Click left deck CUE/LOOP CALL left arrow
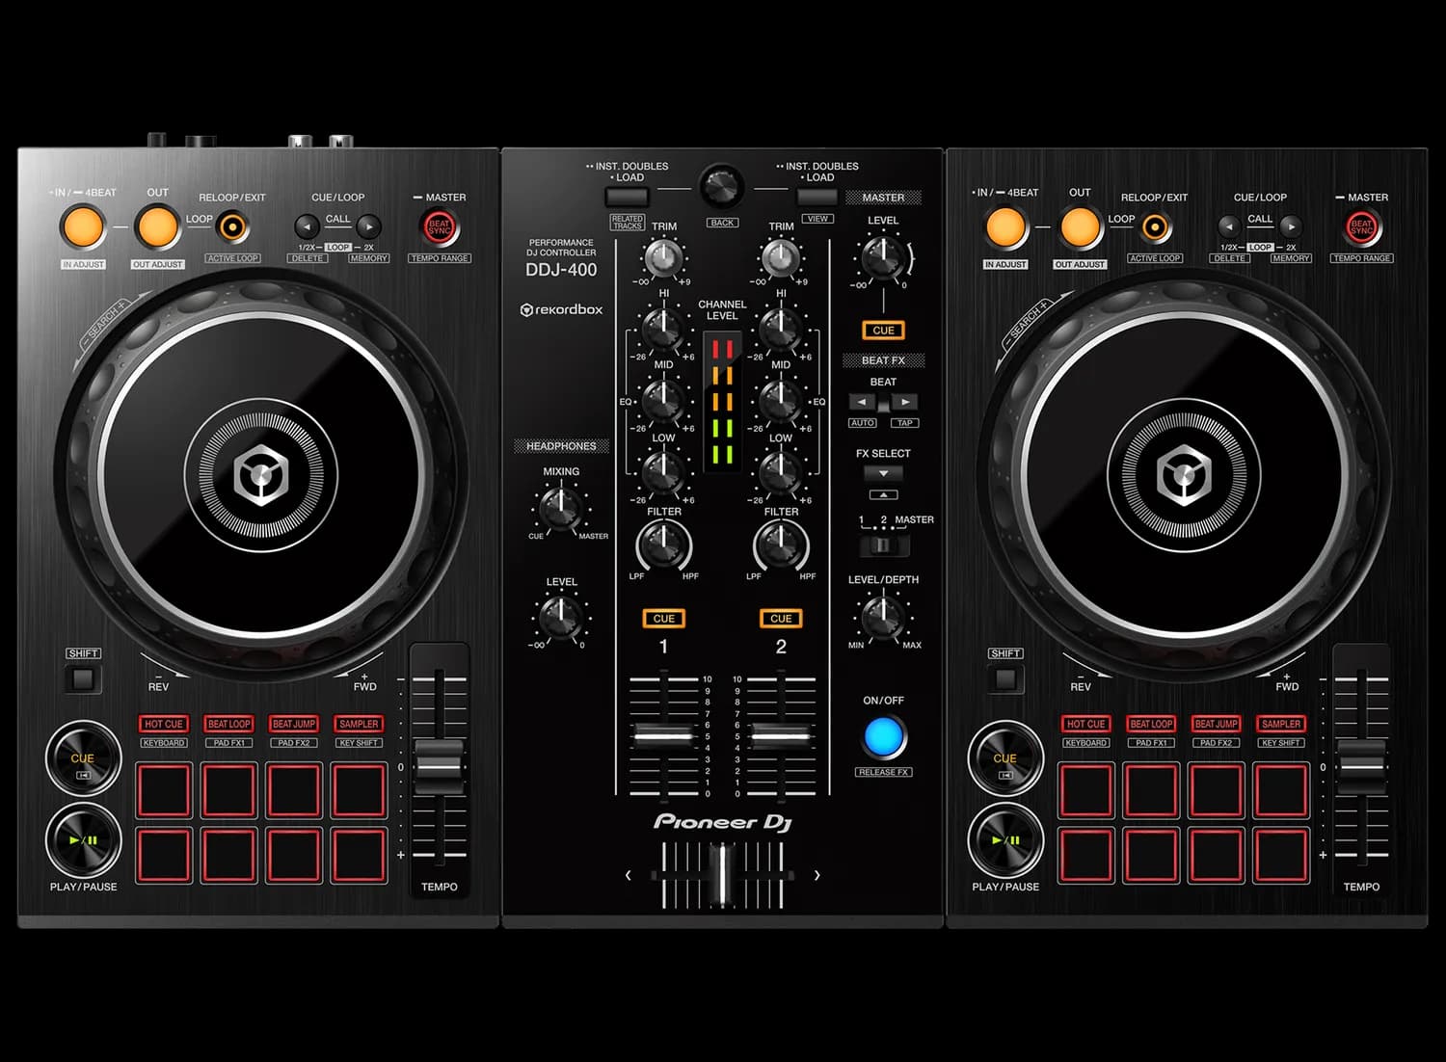1446x1062 pixels. pyautogui.click(x=307, y=226)
